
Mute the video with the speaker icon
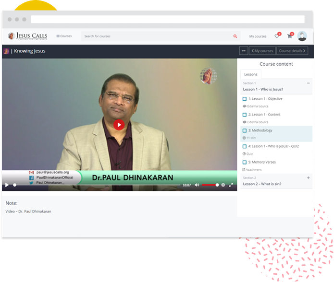[197, 185]
